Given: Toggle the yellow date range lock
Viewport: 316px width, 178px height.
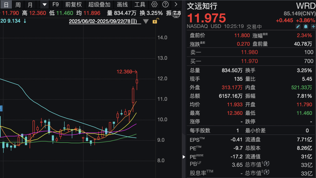Looking at the screenshot, I should click(155, 21).
